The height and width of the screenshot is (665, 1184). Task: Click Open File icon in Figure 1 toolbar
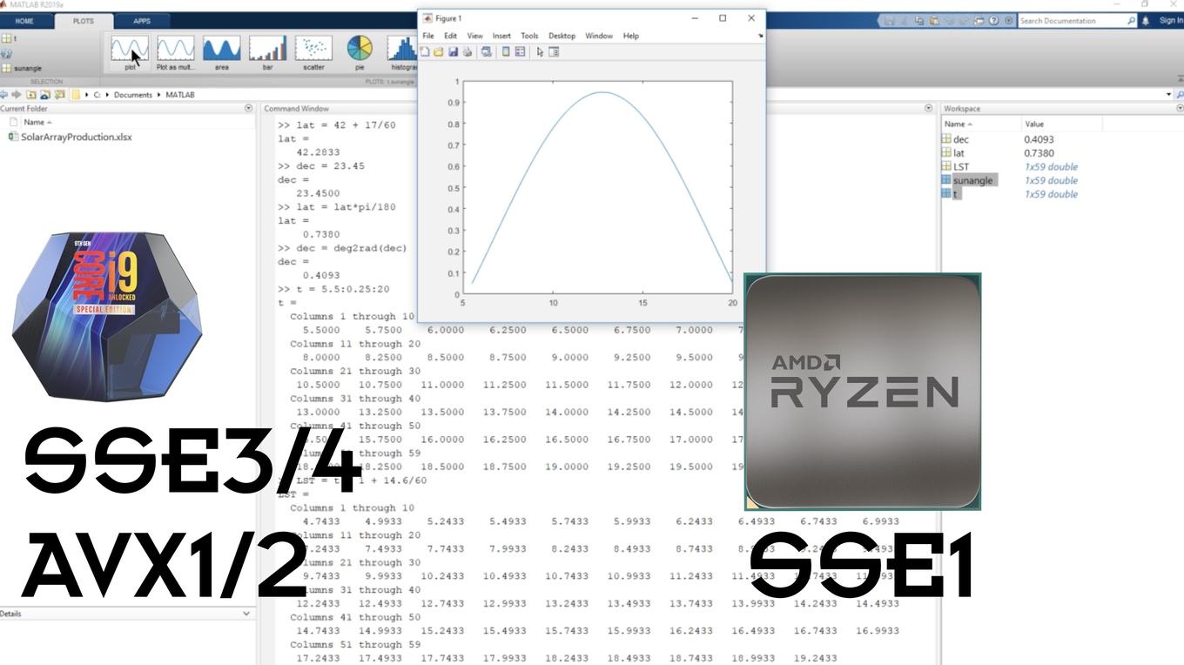438,52
